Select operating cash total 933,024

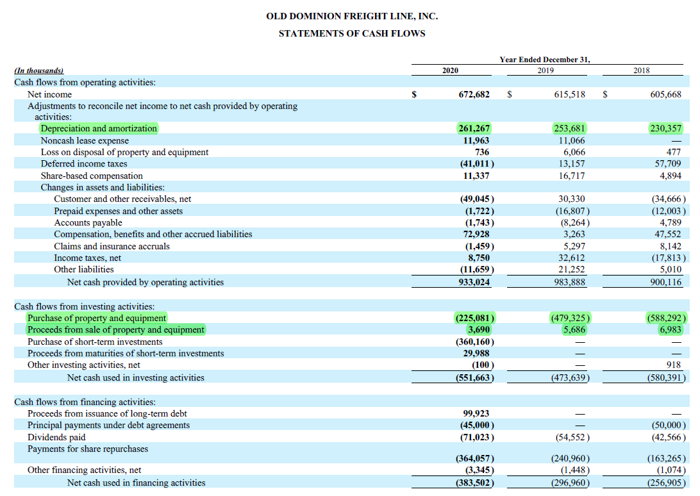click(x=474, y=283)
